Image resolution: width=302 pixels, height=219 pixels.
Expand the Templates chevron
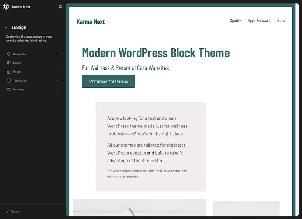point(57,81)
